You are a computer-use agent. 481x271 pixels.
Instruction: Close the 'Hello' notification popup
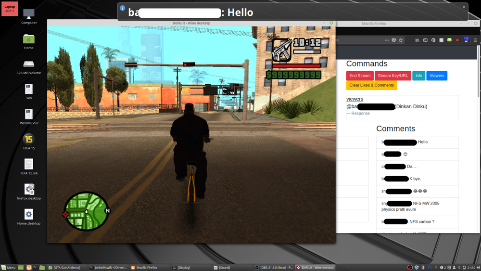464,7
